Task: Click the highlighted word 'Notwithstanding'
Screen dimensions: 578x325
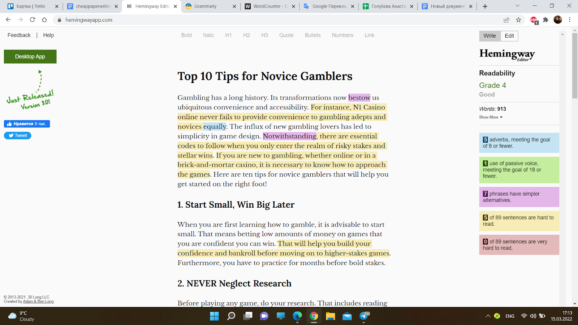Action: 290,136
